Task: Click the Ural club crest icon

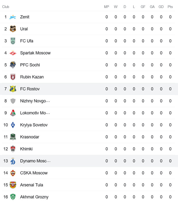Action: [x=13, y=29]
